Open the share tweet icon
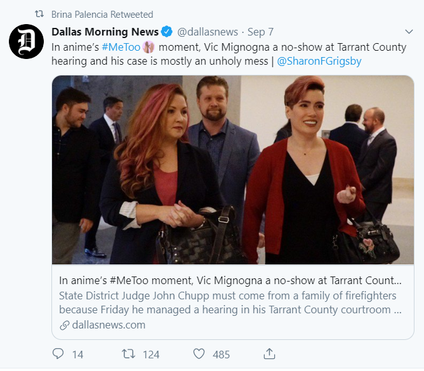 click(269, 353)
